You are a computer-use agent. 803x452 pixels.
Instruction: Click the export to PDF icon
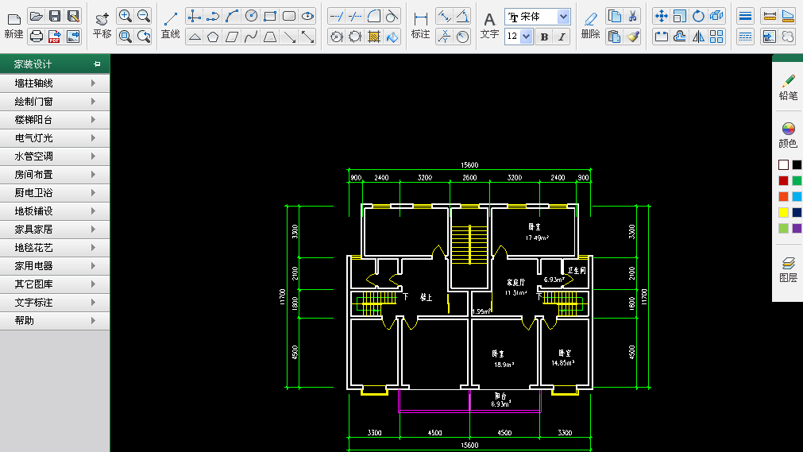[x=55, y=36]
